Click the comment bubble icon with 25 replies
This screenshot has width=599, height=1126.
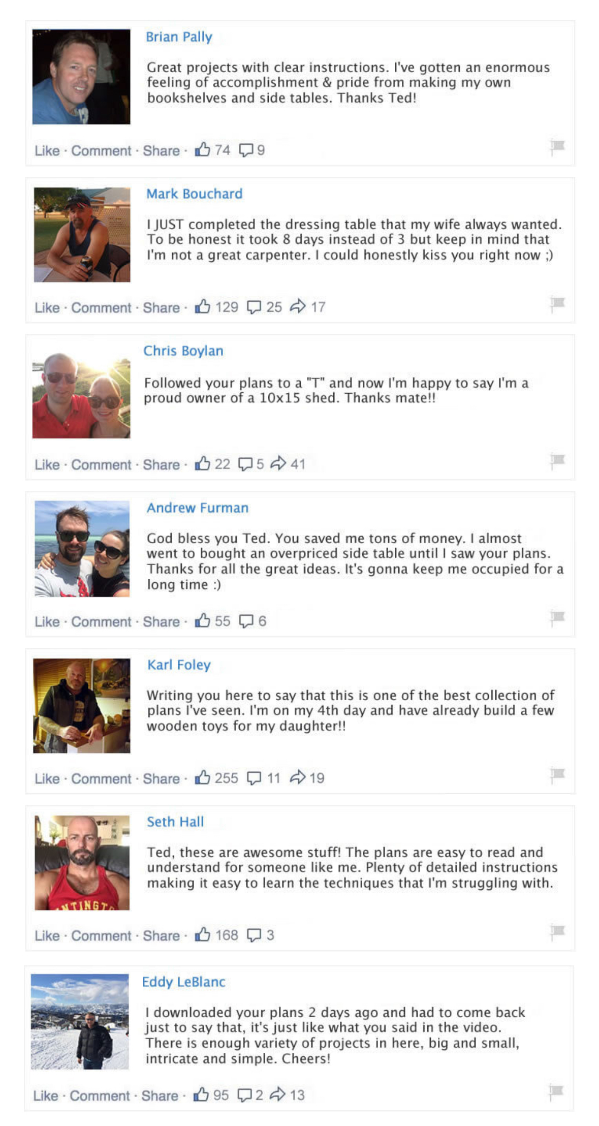254,307
